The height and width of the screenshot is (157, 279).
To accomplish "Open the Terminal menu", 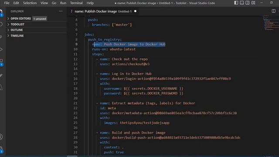I will coord(76,3).
